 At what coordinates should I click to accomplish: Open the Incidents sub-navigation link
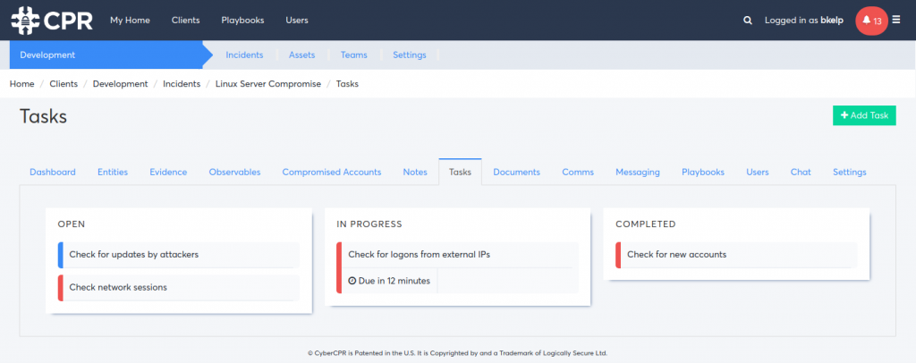(x=244, y=55)
